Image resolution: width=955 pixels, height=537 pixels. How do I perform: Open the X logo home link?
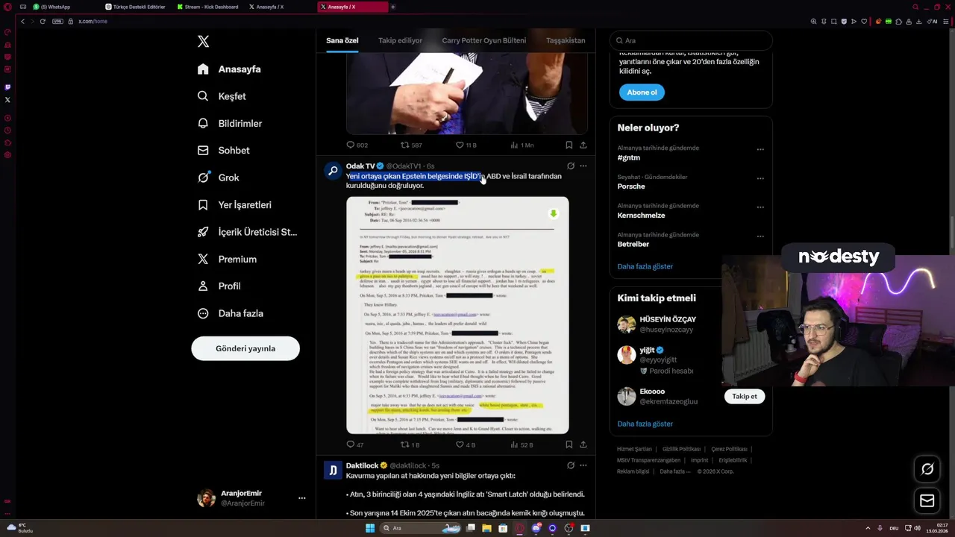tap(203, 42)
